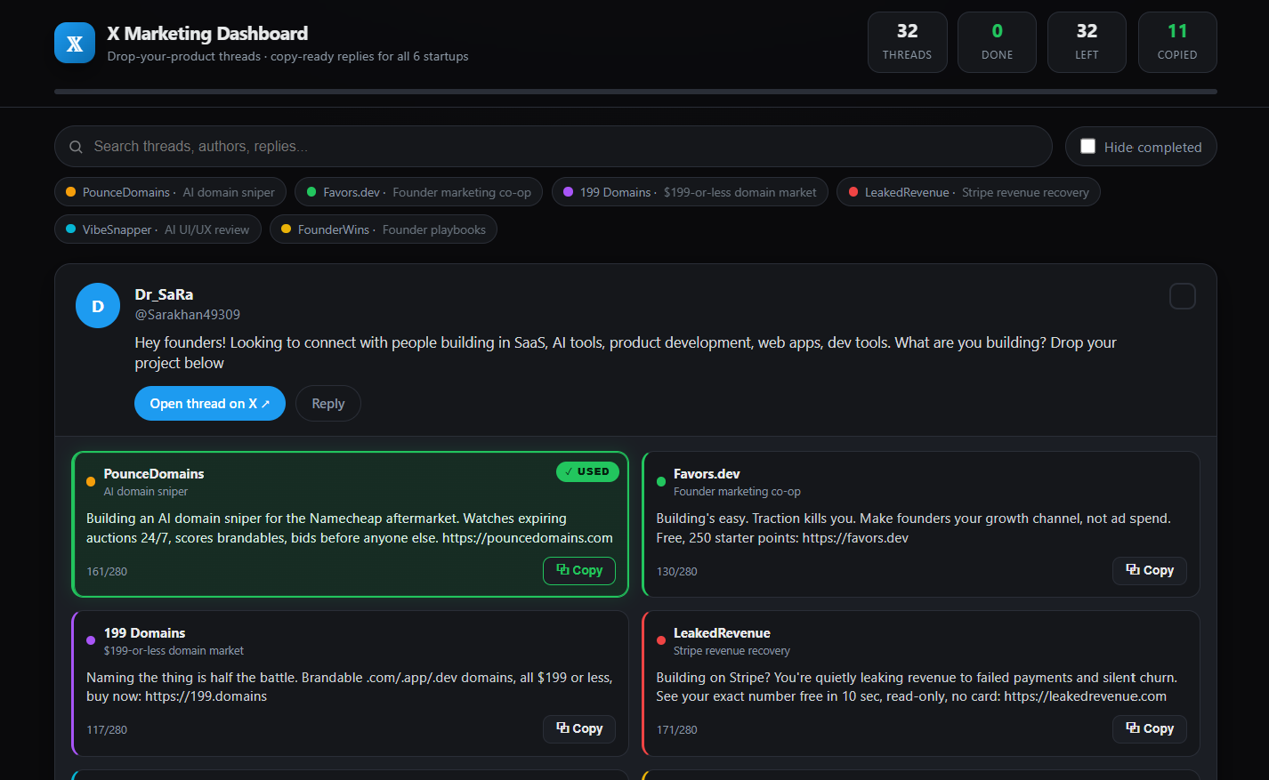Image resolution: width=1269 pixels, height=780 pixels.
Task: Click the Favors.dev card heading
Action: (x=707, y=474)
